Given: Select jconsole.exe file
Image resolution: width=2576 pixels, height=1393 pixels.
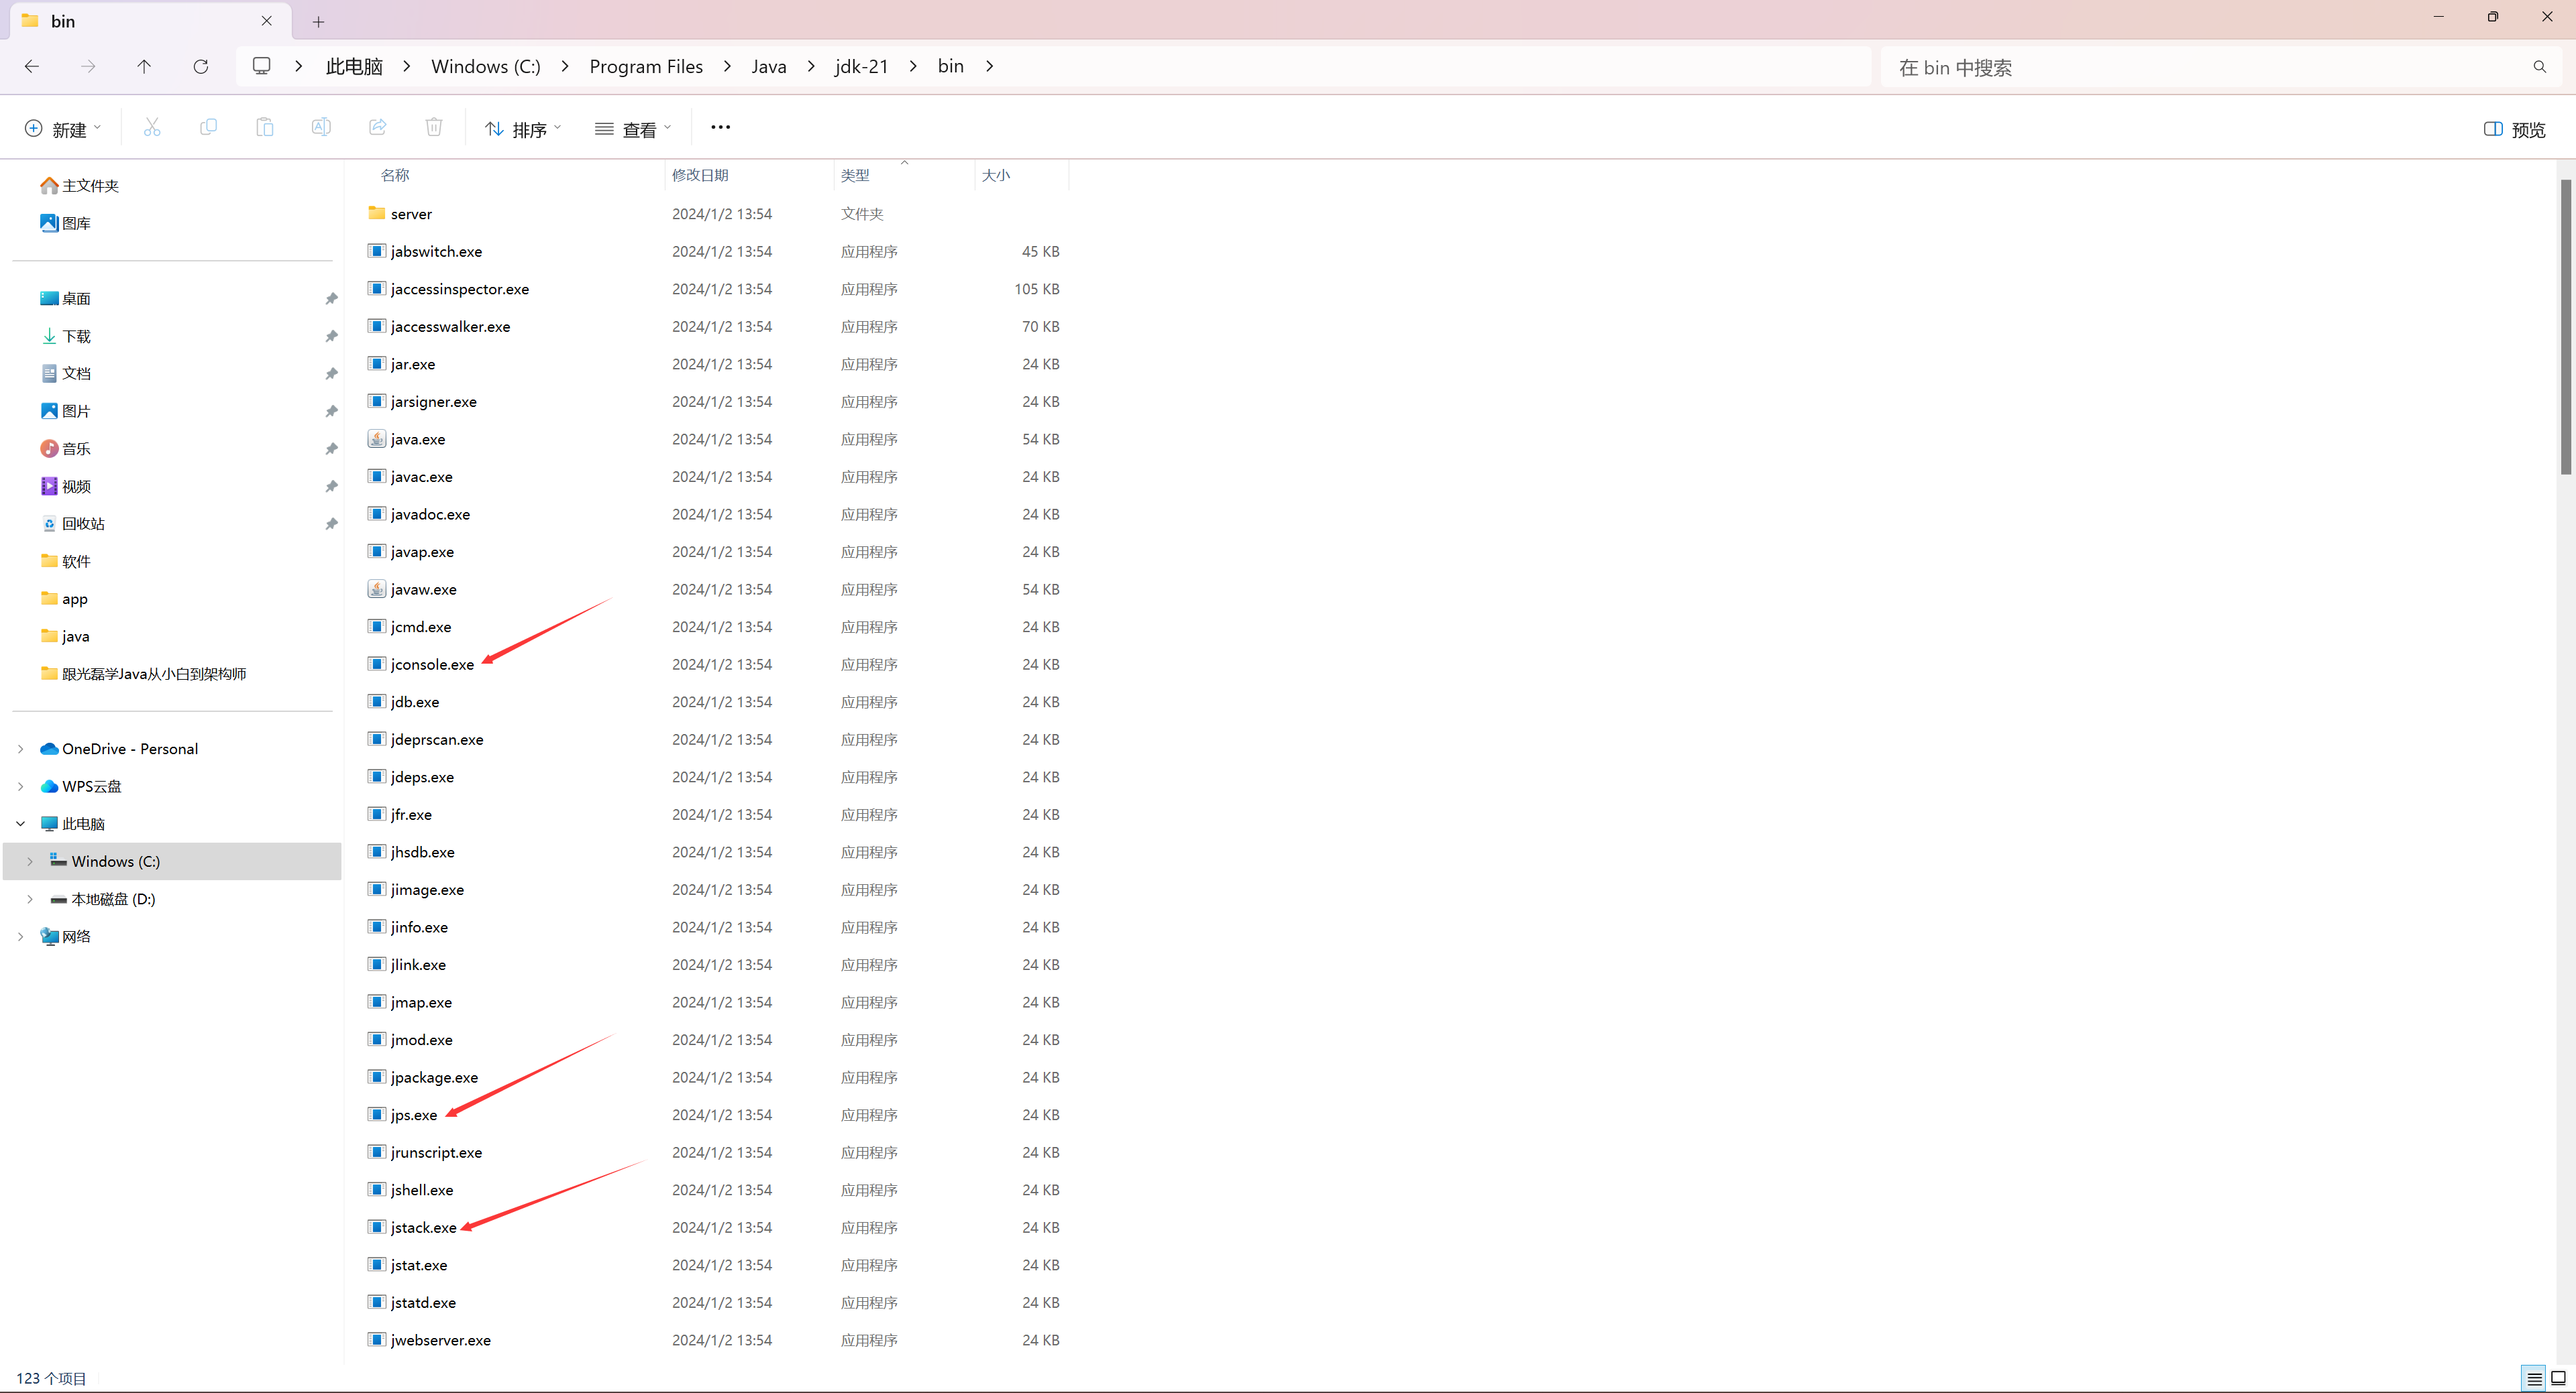Looking at the screenshot, I should pos(432,664).
